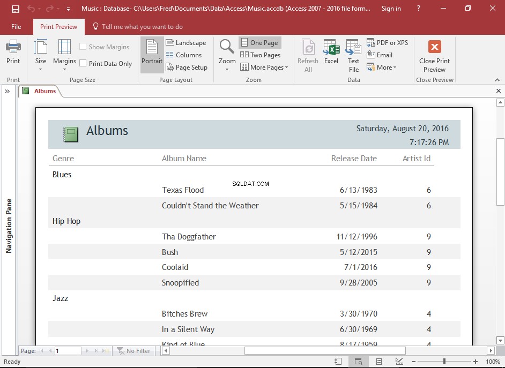Viewport: 505px width, 368px height.
Task: Send report via Email
Action: pos(380,55)
